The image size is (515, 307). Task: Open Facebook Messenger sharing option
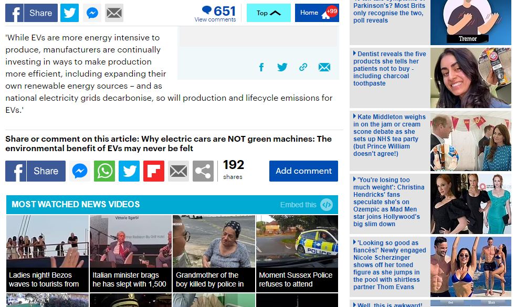(x=80, y=171)
